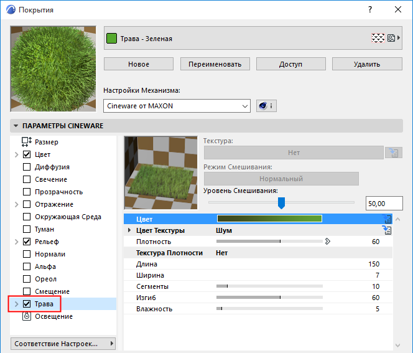Click the Нормальный blend mode button
The width and height of the screenshot is (413, 353).
281,179
